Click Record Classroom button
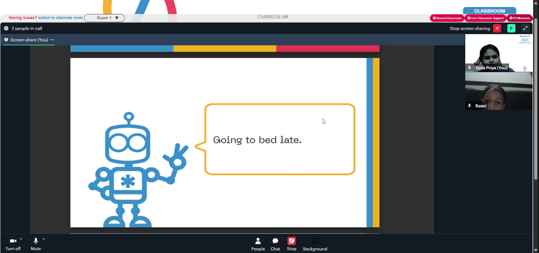Screen dimensions: 539x253 click(447, 18)
